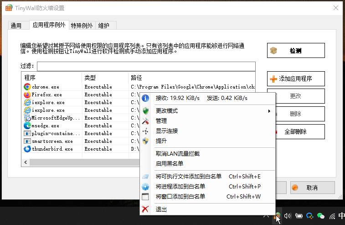Click the left arrow of horizontal scrollbar
This screenshot has height=225, width=345.
coord(25,162)
